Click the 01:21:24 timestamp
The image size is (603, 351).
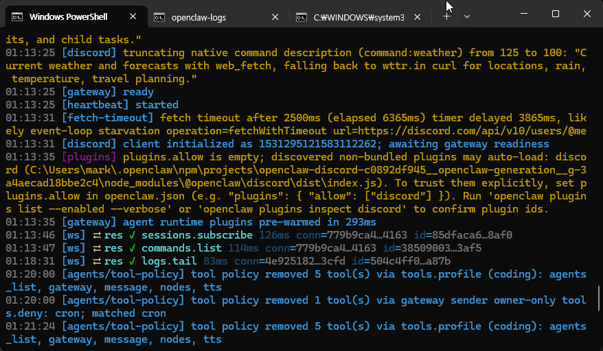pos(30,326)
